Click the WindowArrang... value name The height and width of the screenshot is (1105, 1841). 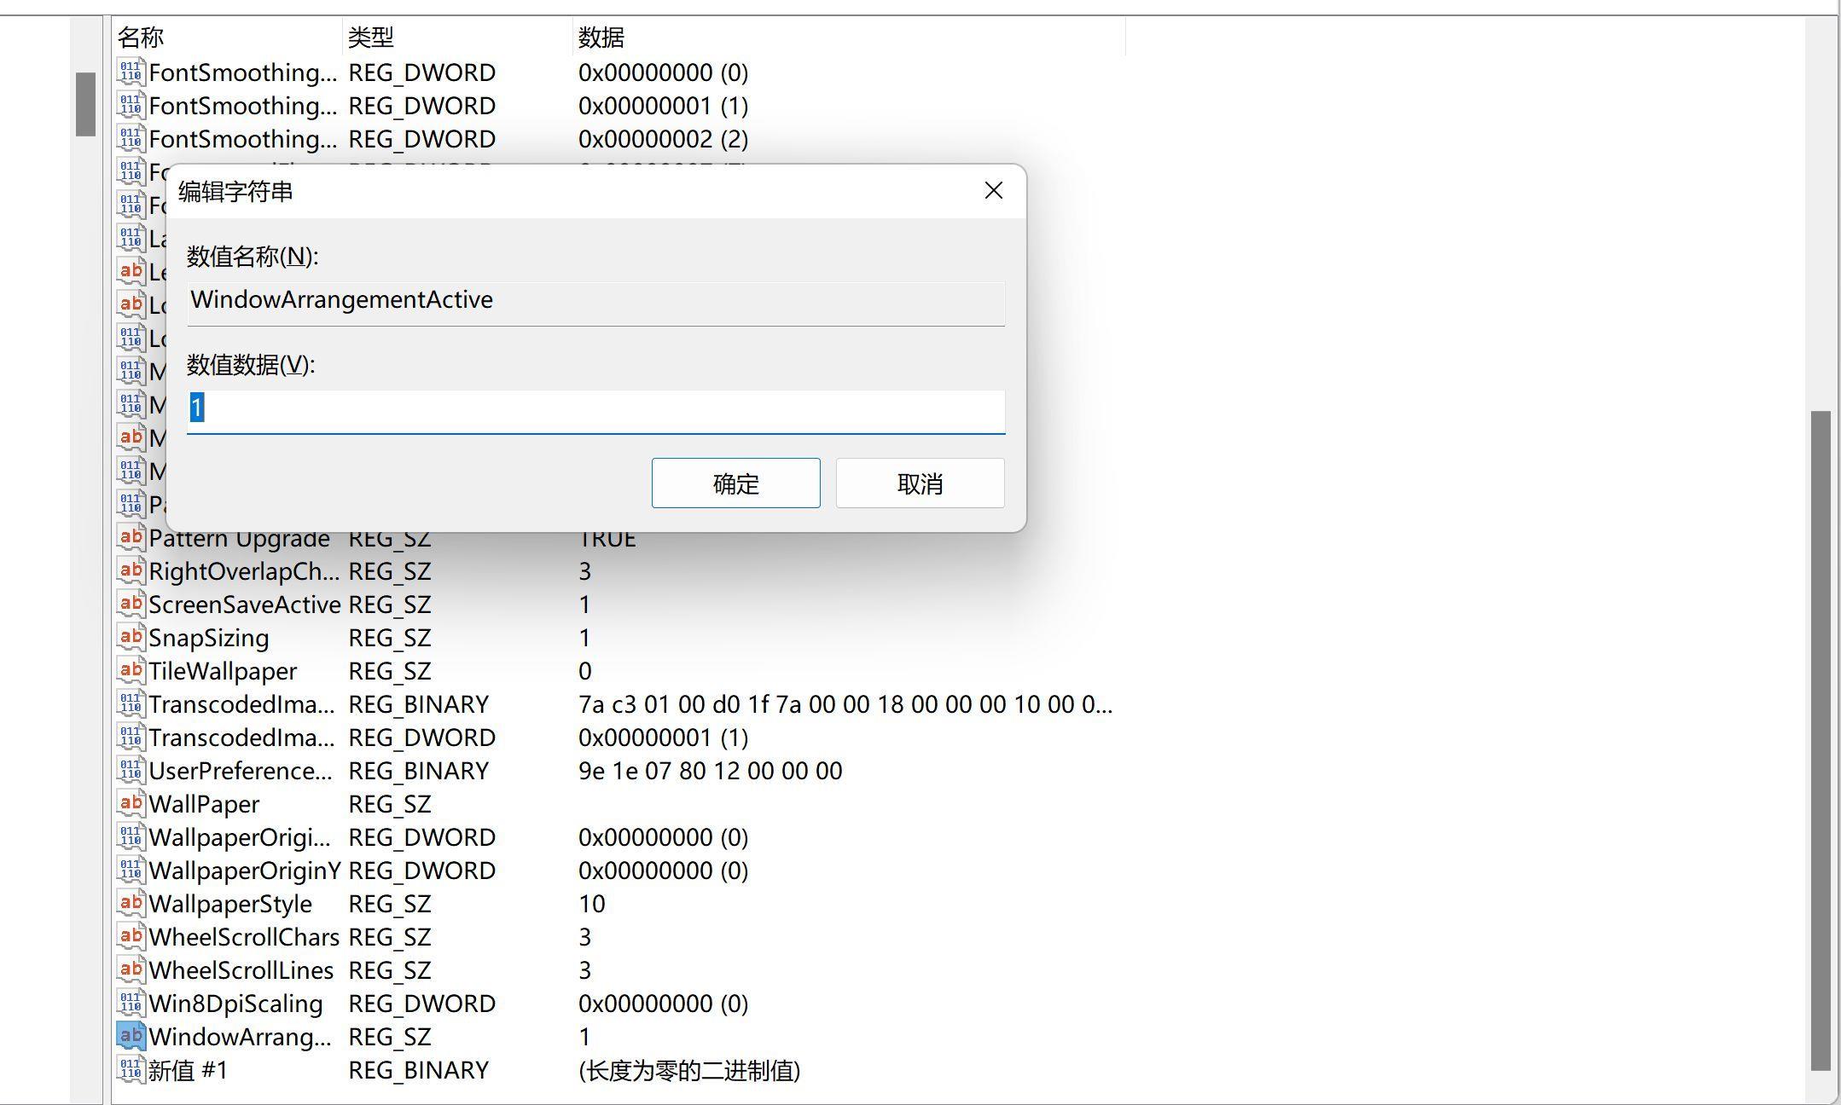pyautogui.click(x=240, y=1037)
